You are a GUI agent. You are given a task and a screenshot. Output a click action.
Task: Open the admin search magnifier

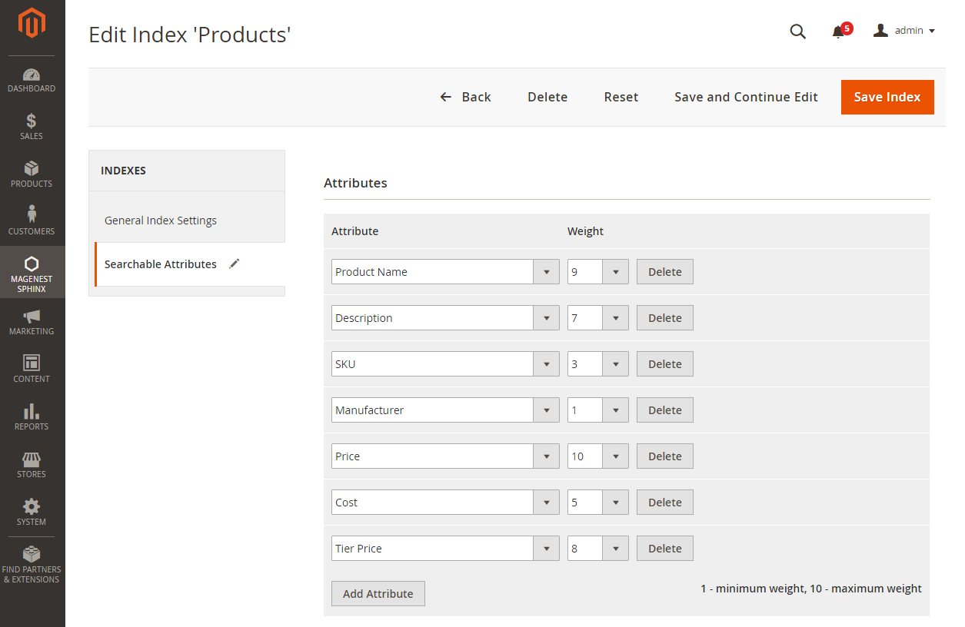[797, 32]
